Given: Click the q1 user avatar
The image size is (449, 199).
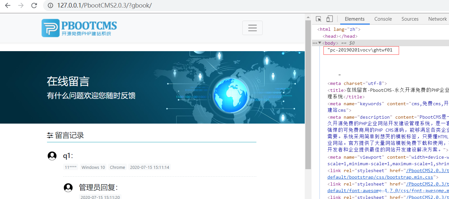Looking at the screenshot, I should point(52,156).
